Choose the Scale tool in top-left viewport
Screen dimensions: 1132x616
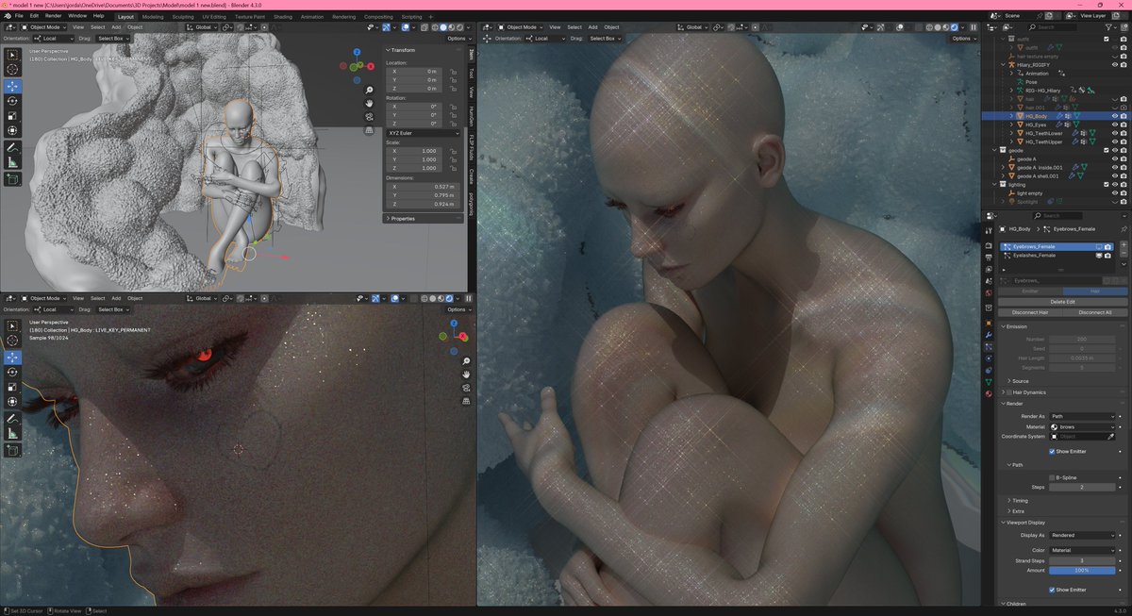coord(12,115)
